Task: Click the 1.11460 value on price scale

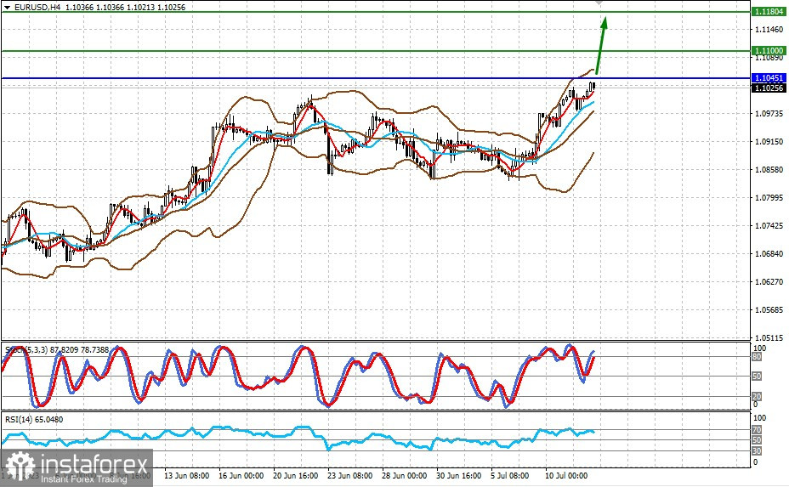Action: (x=769, y=30)
